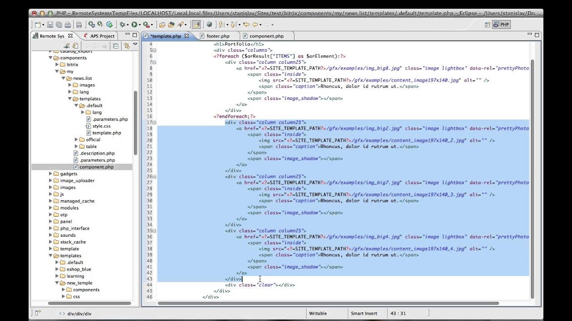
Task: Close the Remote Sys view tab
Action: point(71,36)
